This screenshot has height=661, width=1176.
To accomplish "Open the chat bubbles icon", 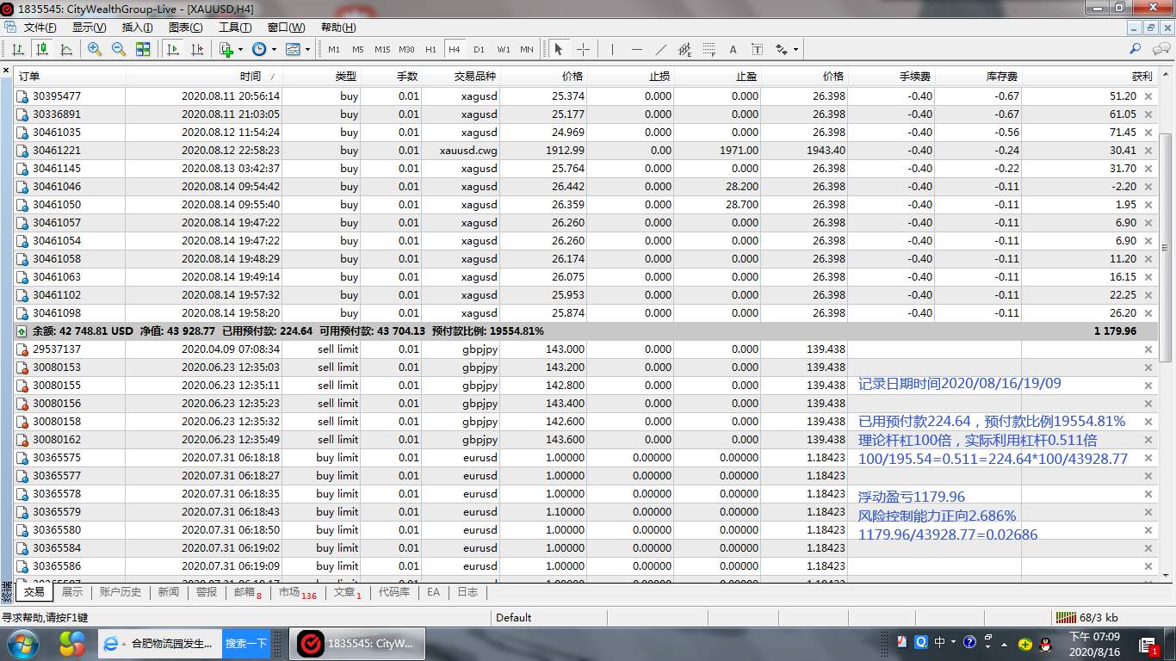I will click(x=1161, y=49).
